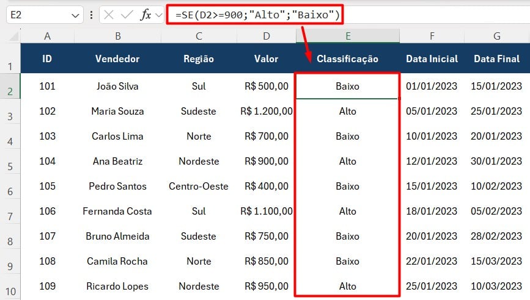Click the three-dot formula bar handle

click(91, 15)
